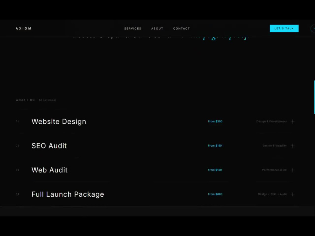This screenshot has height=236, width=315.
Task: Click the From $150 price
Action: 215,146
